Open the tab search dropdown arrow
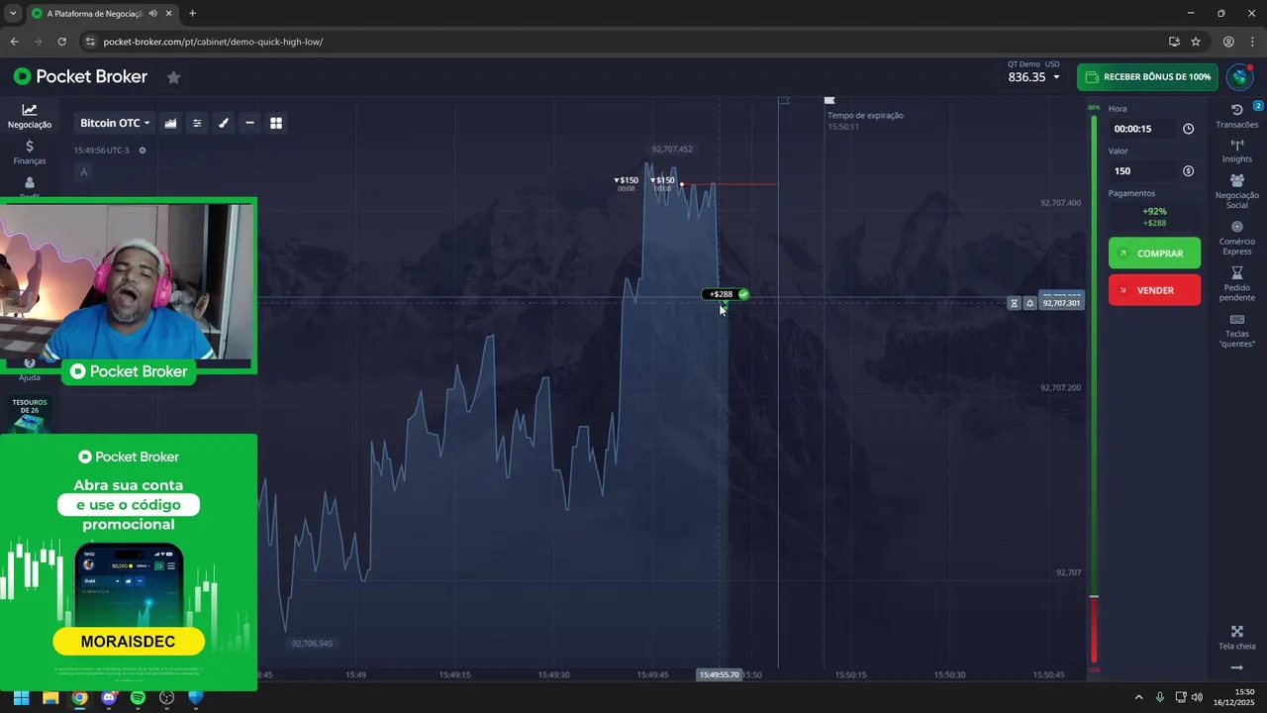The width and height of the screenshot is (1267, 713). [x=13, y=13]
